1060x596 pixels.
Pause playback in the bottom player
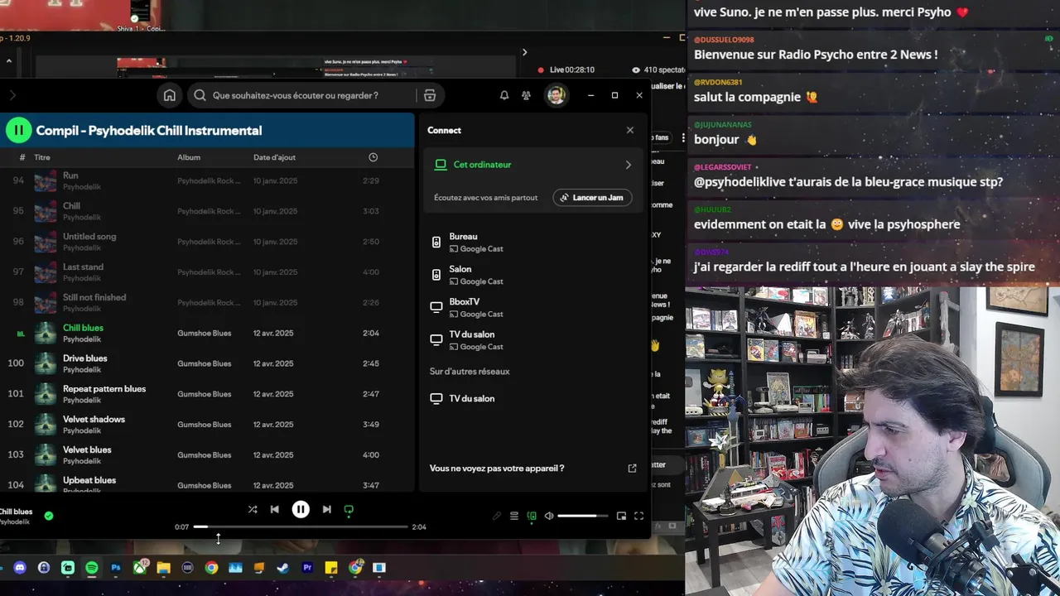pos(301,510)
